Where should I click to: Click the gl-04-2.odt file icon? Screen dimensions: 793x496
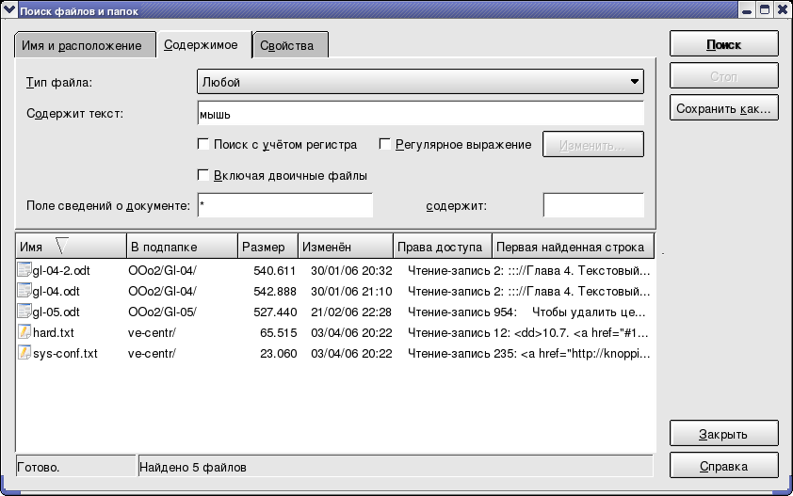[24, 270]
